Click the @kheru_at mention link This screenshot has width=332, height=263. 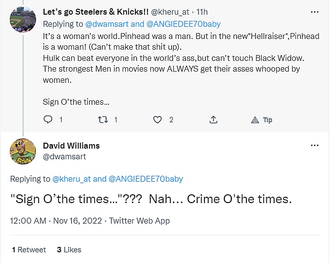72,179
